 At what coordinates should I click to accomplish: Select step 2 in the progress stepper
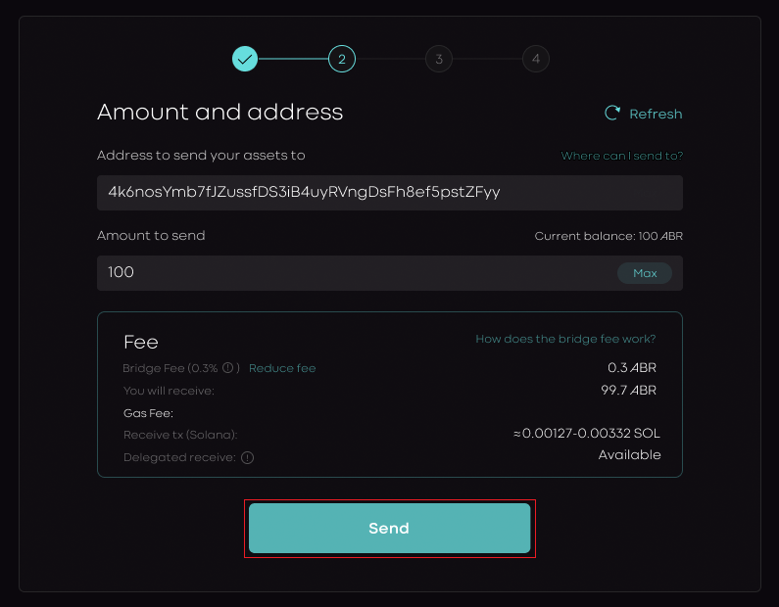[x=342, y=59]
